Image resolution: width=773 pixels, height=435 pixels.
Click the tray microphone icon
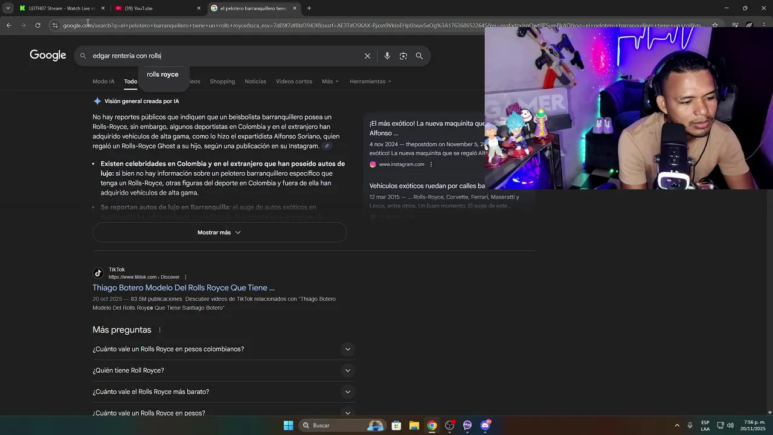pyautogui.click(x=690, y=425)
